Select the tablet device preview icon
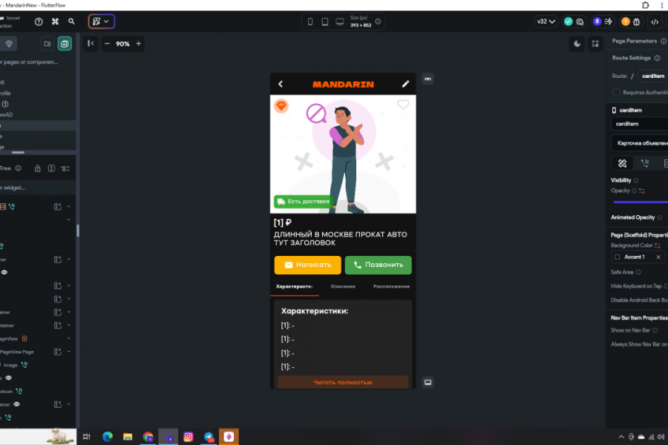 tap(324, 22)
